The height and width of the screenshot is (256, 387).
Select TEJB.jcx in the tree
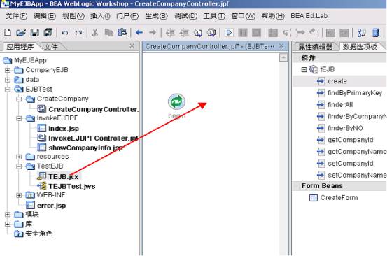(64, 176)
